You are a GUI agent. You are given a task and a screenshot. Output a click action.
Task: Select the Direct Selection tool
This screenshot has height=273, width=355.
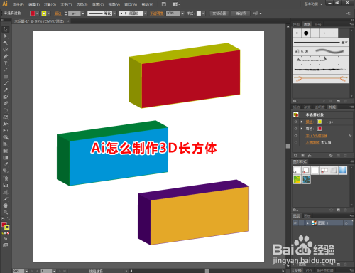coord(6,36)
